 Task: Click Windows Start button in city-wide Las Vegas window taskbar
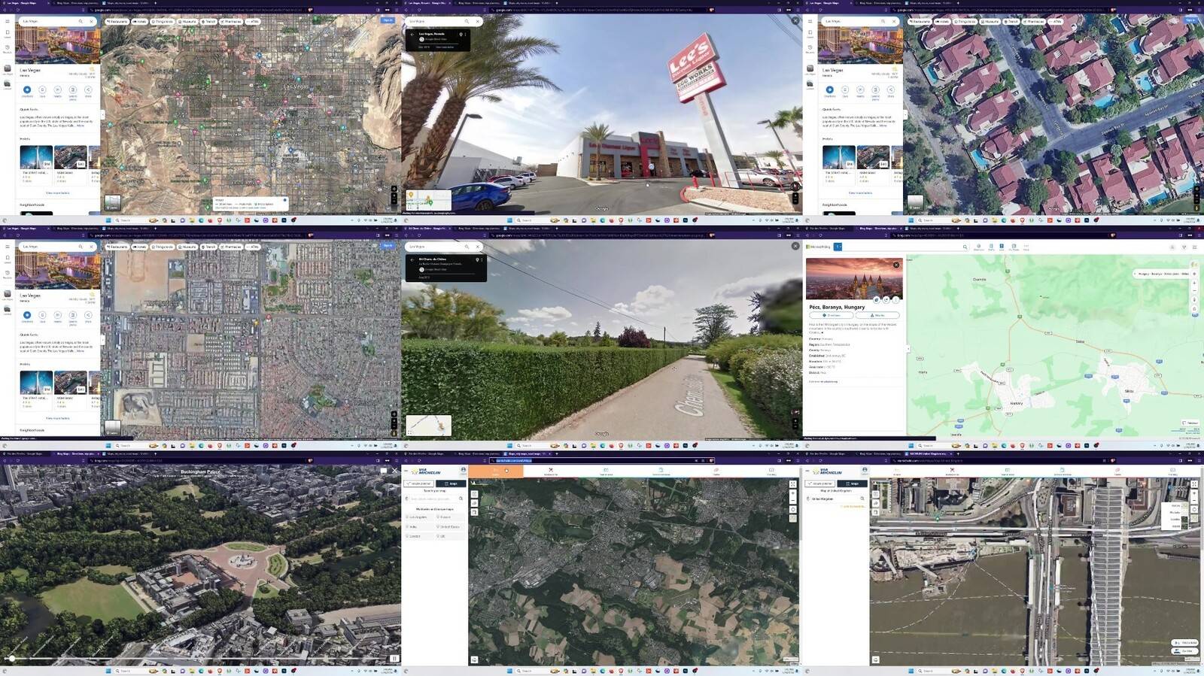pos(108,220)
